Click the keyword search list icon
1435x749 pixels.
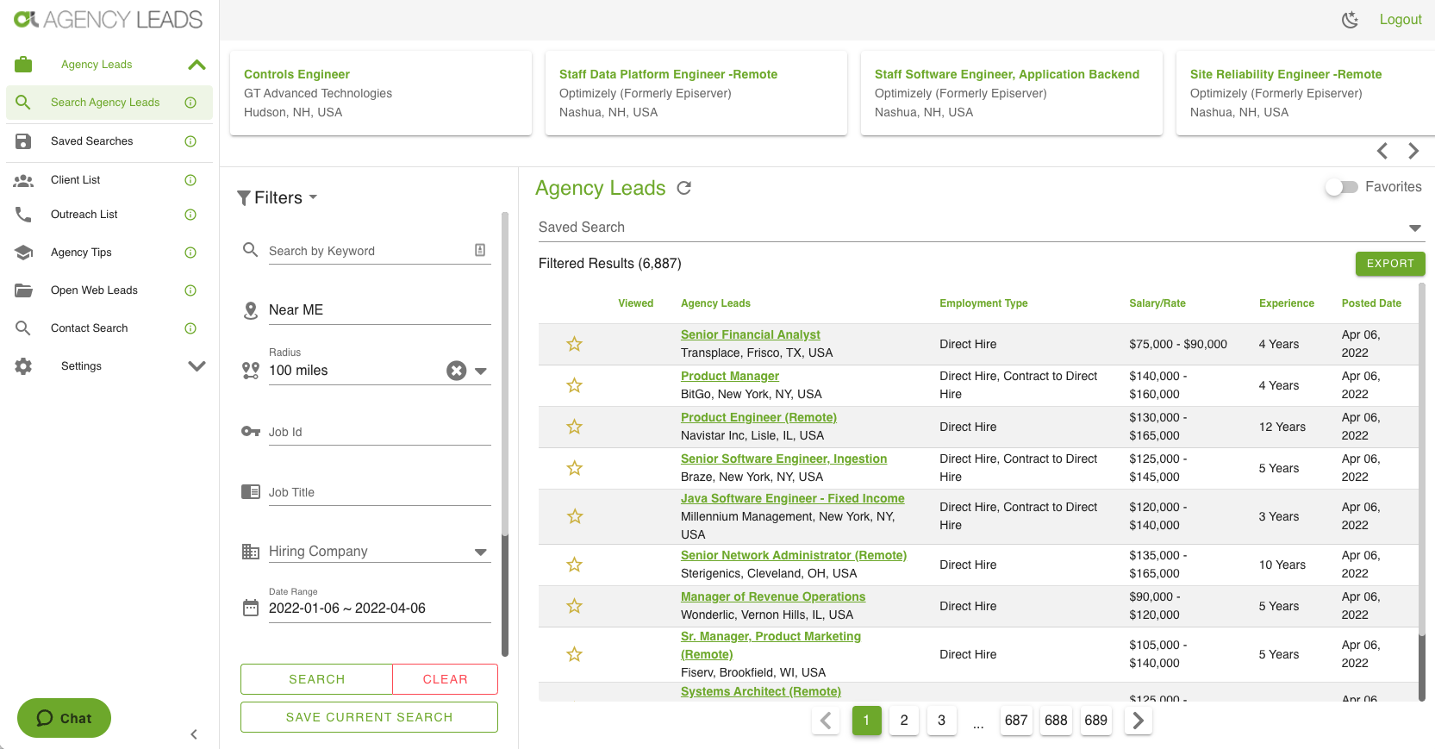480,250
